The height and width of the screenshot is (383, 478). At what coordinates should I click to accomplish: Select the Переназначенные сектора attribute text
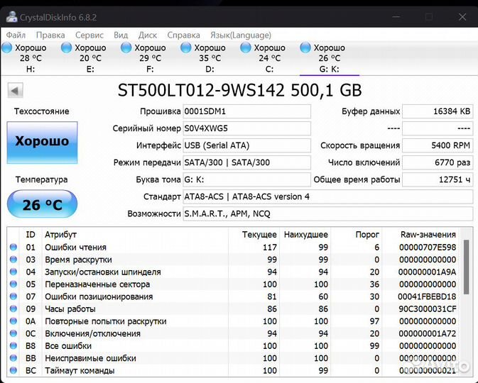tap(97, 284)
